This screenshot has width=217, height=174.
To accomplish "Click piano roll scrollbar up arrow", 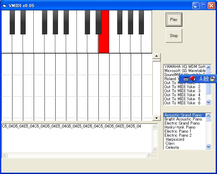I will (x=156, y=56).
